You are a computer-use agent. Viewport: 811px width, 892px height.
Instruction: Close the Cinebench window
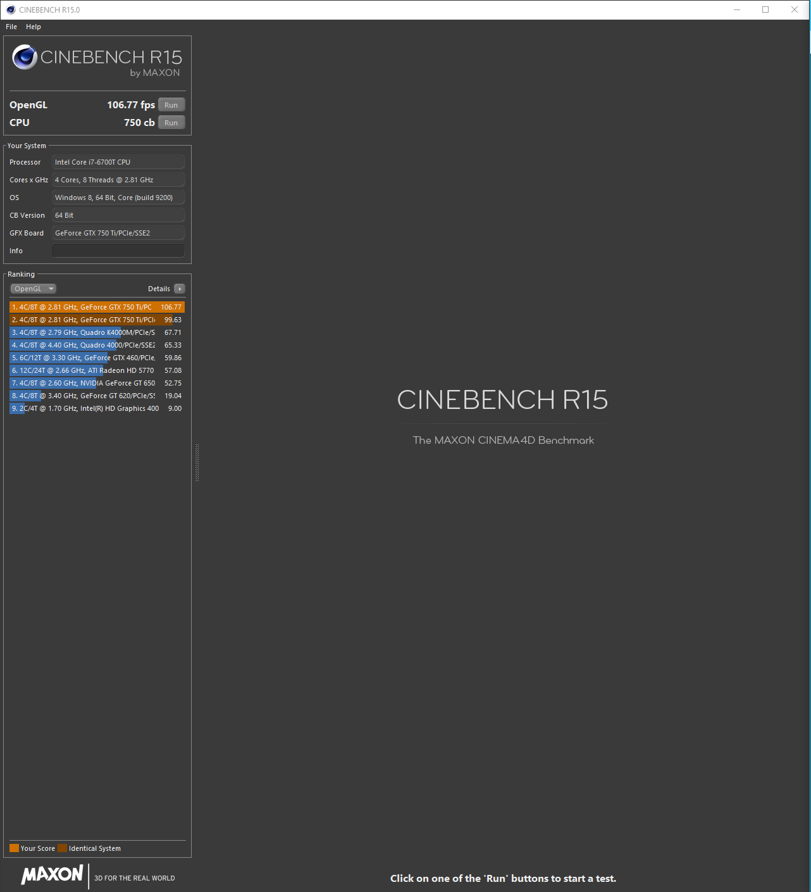point(795,9)
